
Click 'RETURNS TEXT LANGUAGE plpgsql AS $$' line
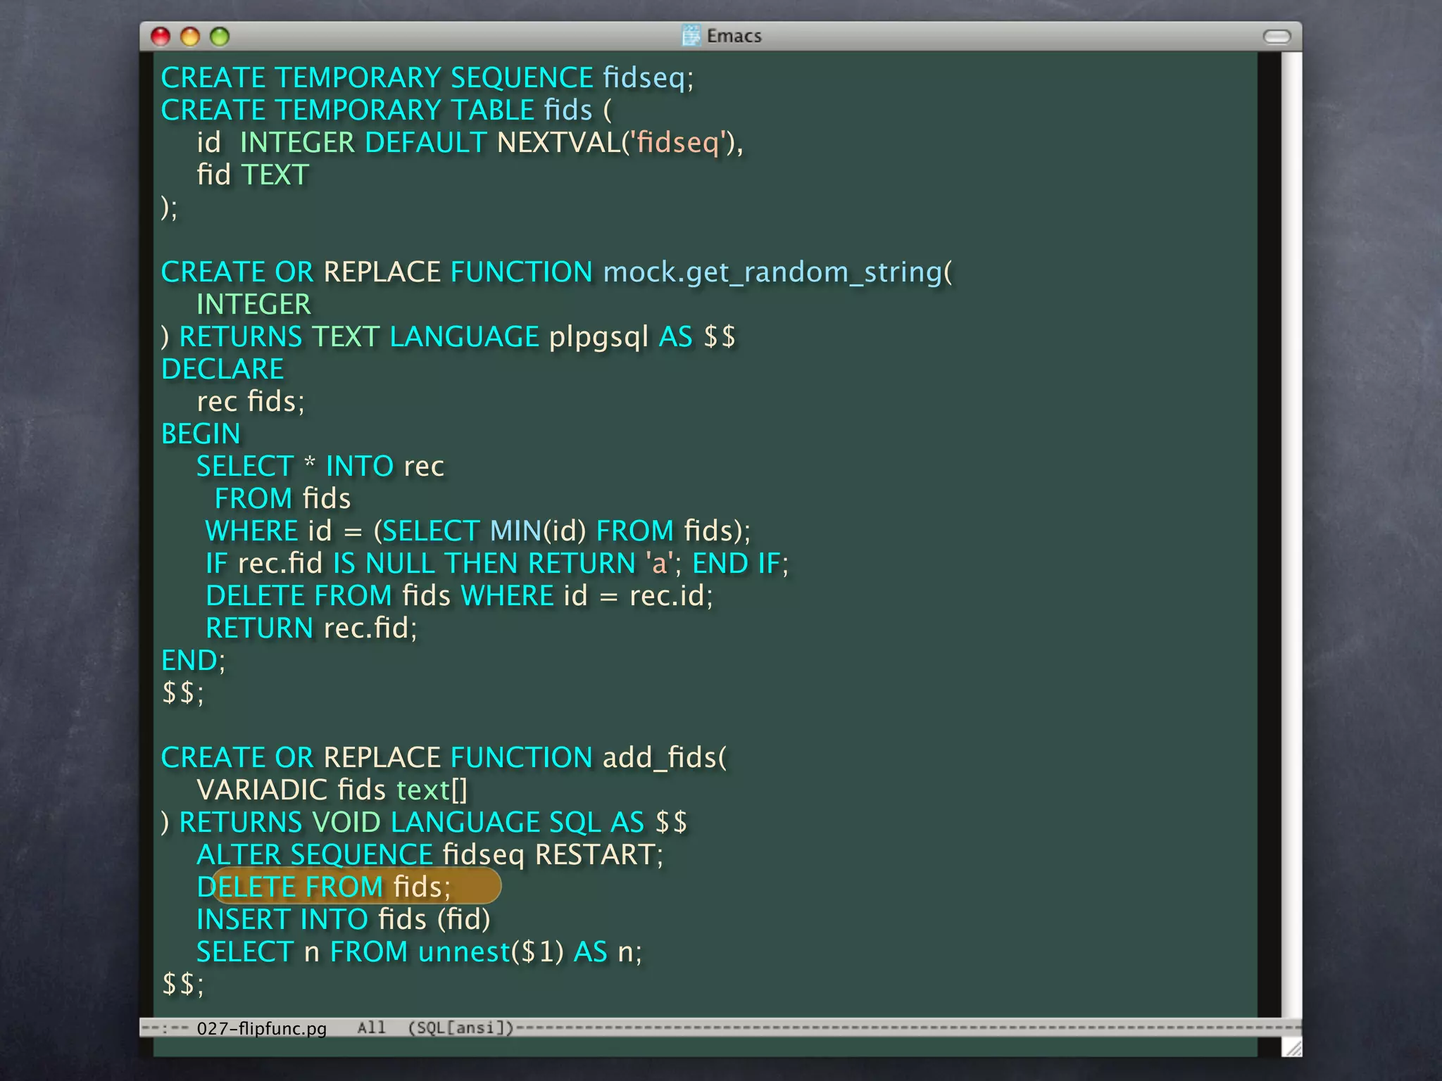(x=449, y=336)
